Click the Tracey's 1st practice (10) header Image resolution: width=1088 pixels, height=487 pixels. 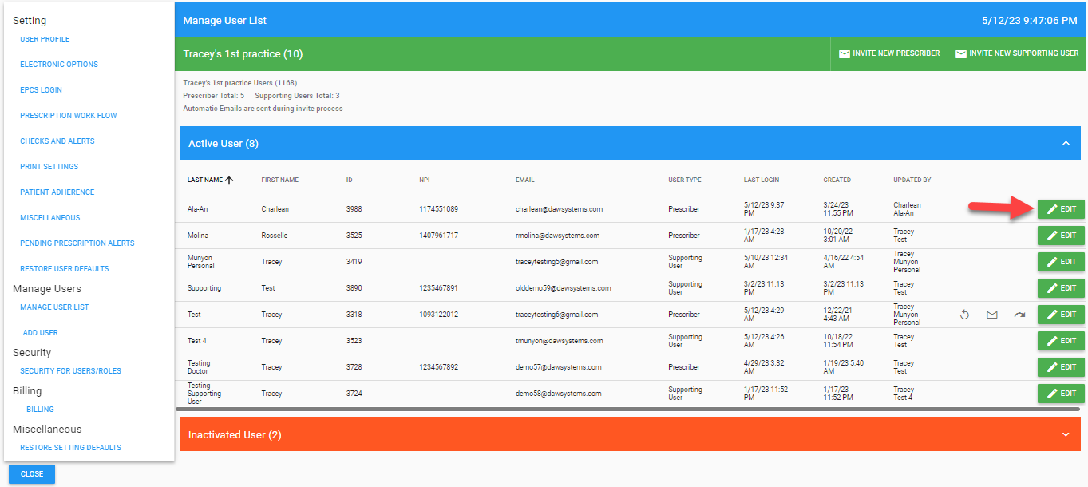click(x=243, y=54)
